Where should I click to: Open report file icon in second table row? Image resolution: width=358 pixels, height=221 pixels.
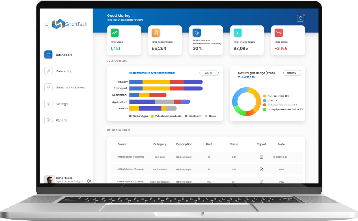pos(262,169)
